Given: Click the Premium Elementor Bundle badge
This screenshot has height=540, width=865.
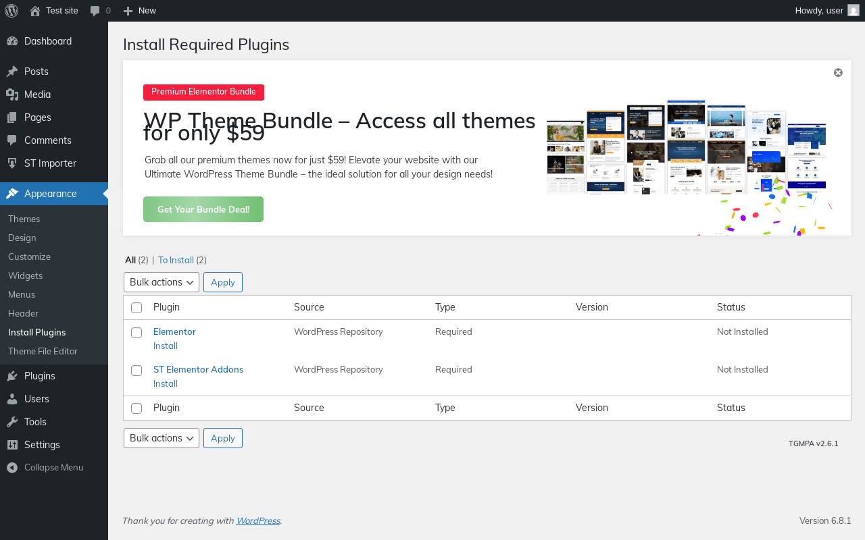Looking at the screenshot, I should coord(203,92).
